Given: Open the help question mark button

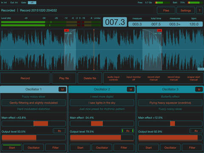Looking at the screenshot, I should (199, 11).
